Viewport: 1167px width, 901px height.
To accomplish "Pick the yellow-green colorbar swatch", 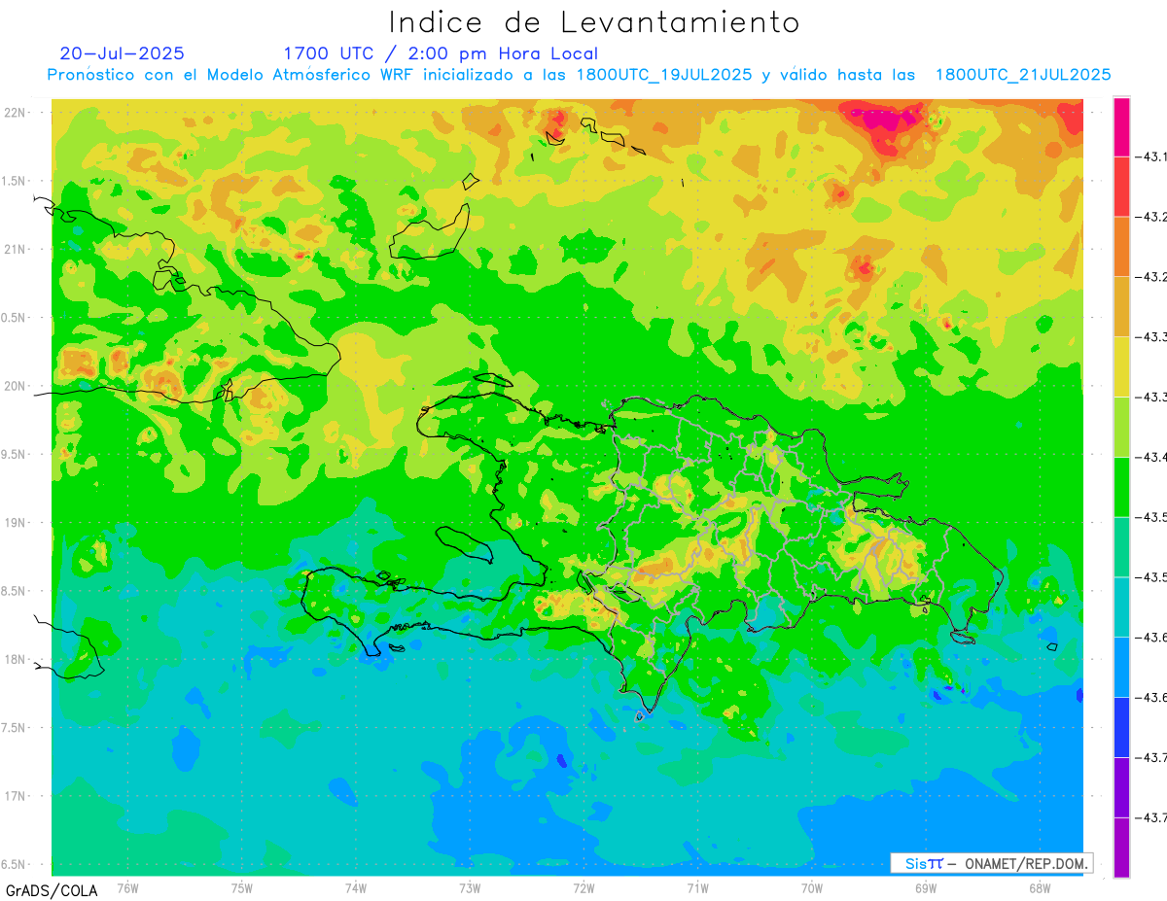I will [x=1121, y=427].
